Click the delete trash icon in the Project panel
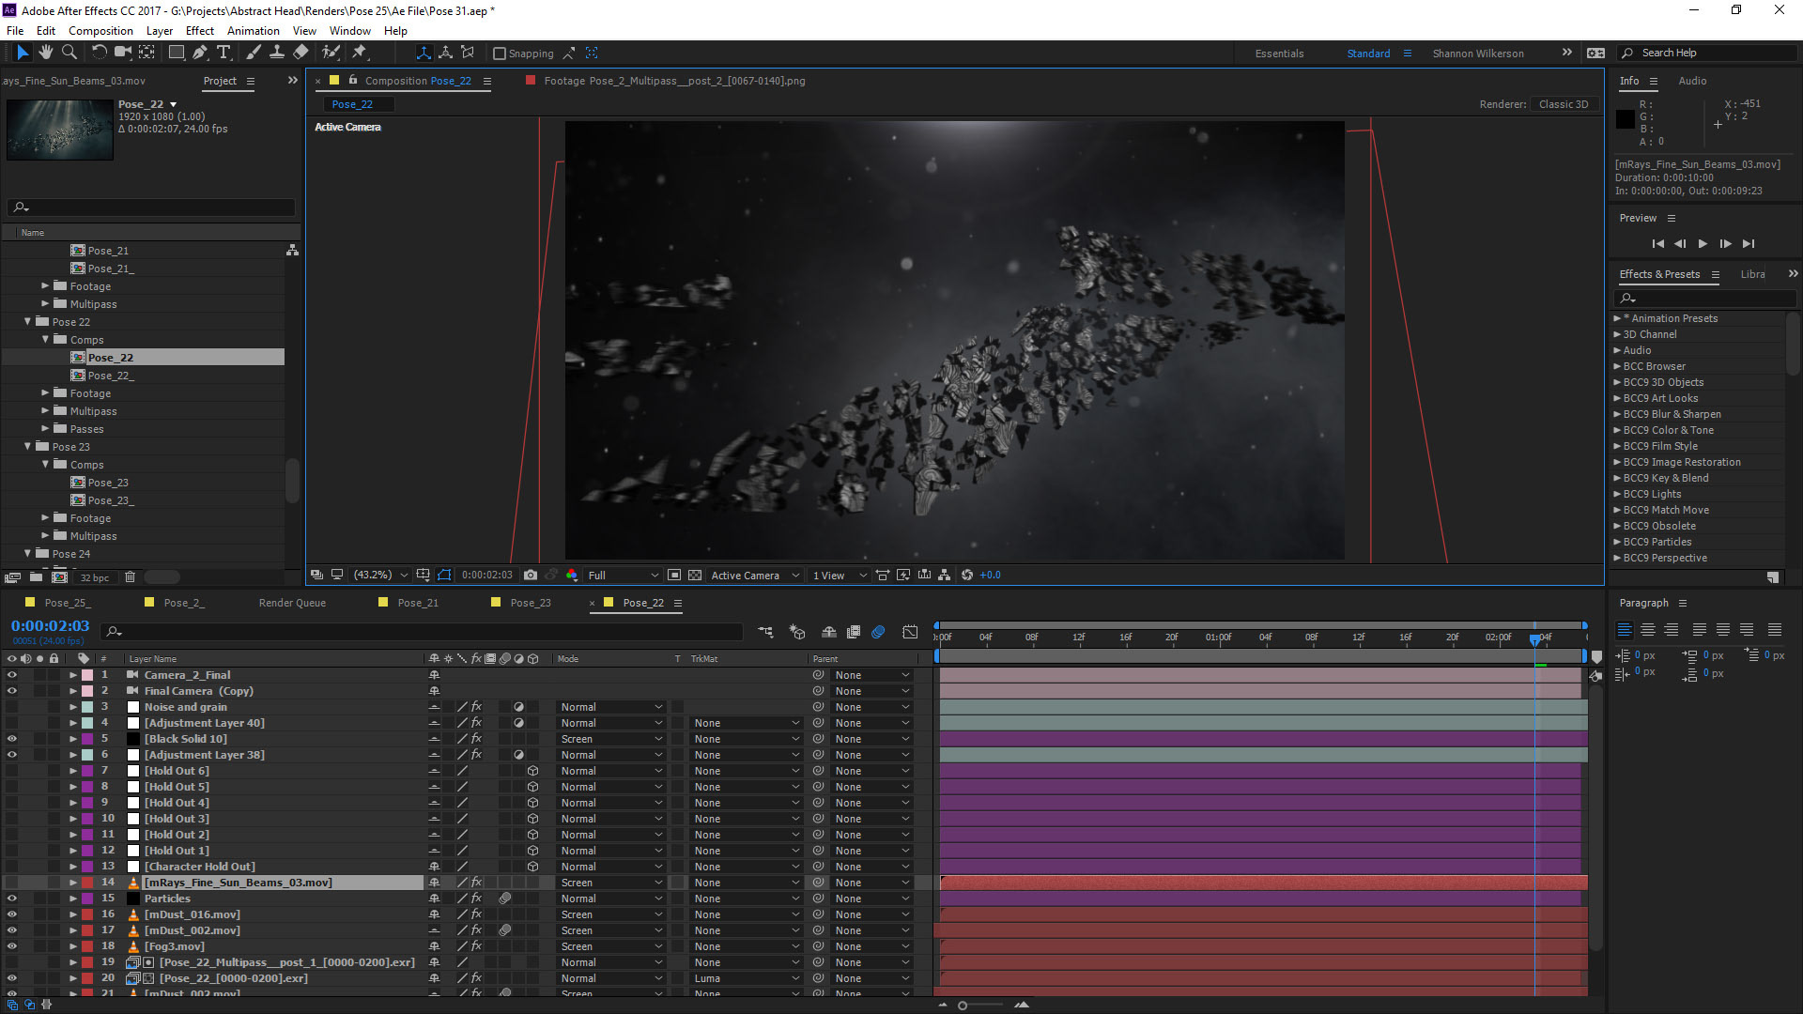 coord(131,577)
